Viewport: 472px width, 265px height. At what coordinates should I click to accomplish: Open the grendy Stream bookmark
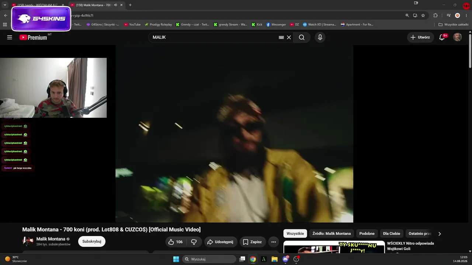(230, 25)
